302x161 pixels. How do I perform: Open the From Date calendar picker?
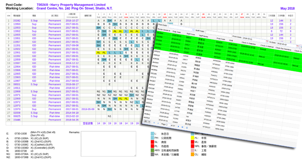pos(267,41)
